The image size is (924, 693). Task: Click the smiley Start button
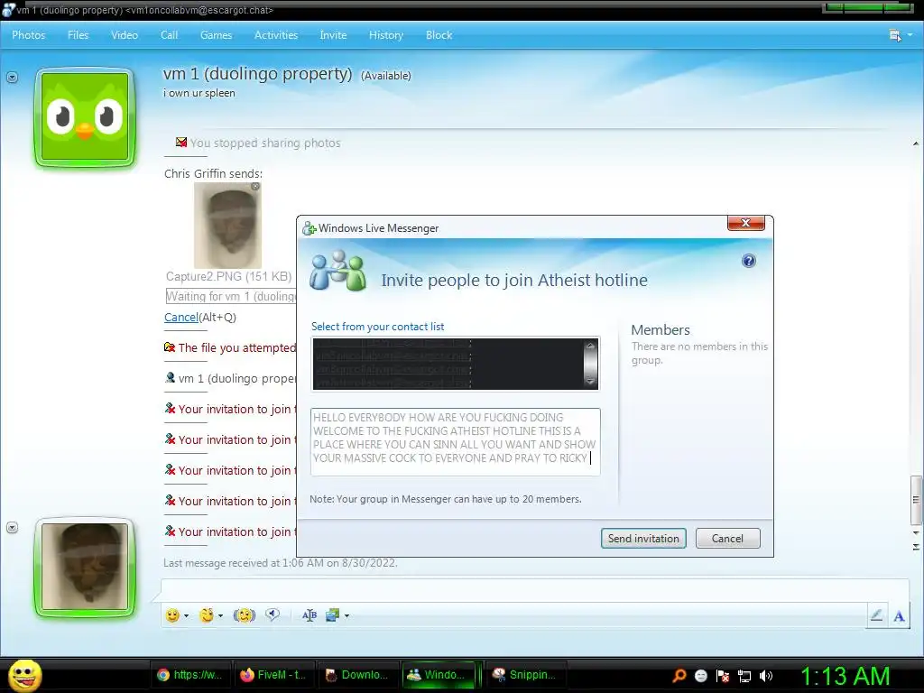click(x=25, y=675)
